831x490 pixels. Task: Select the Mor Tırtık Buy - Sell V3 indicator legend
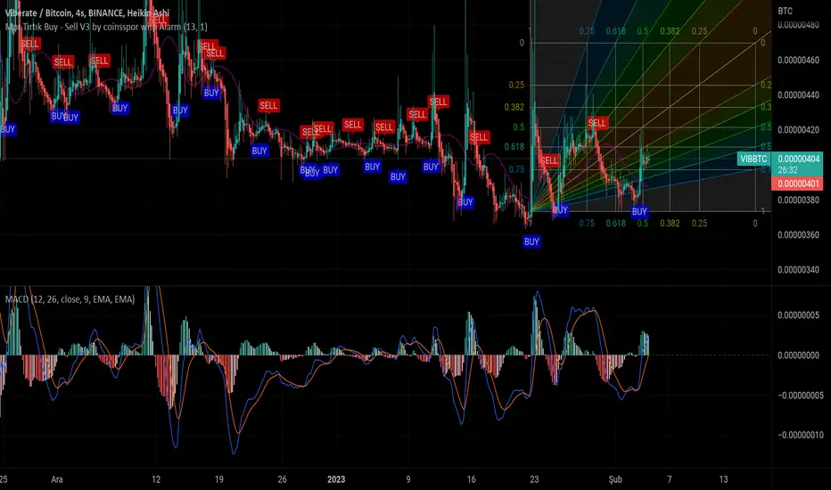[106, 27]
